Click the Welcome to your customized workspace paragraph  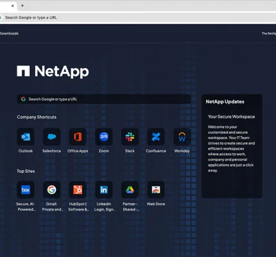point(231,148)
